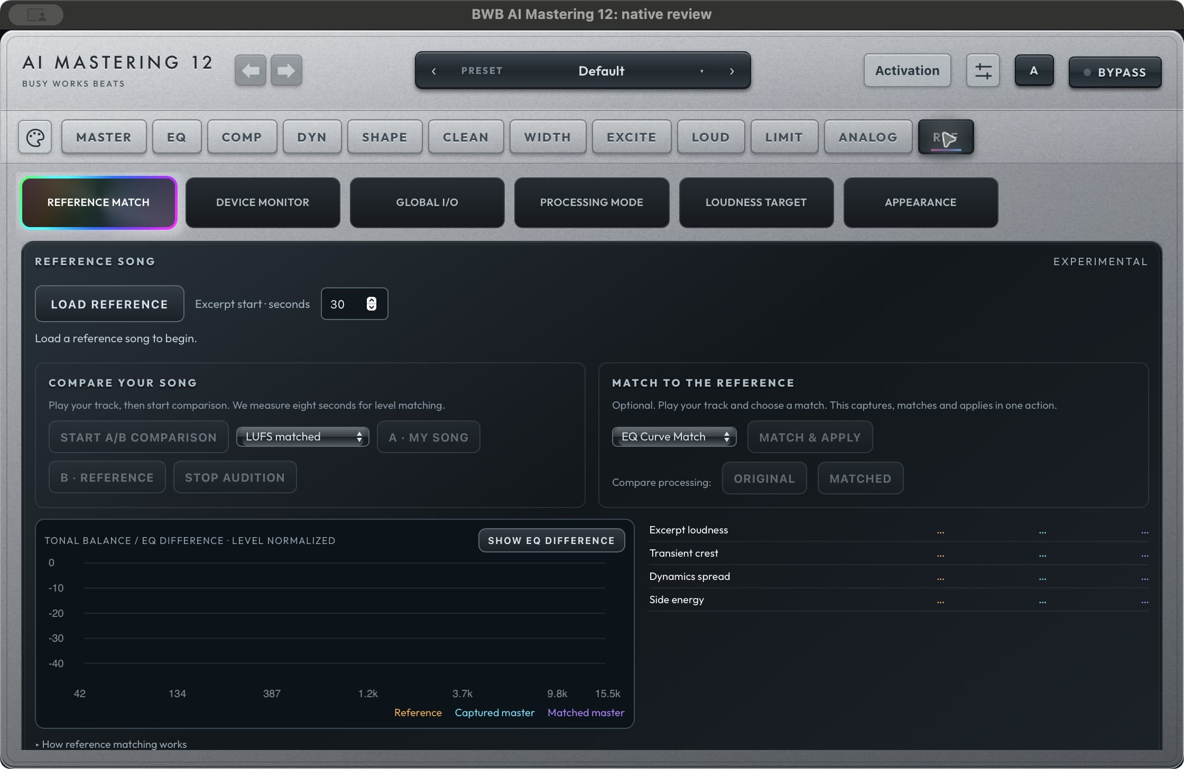Expand How reference matching works

click(x=111, y=744)
